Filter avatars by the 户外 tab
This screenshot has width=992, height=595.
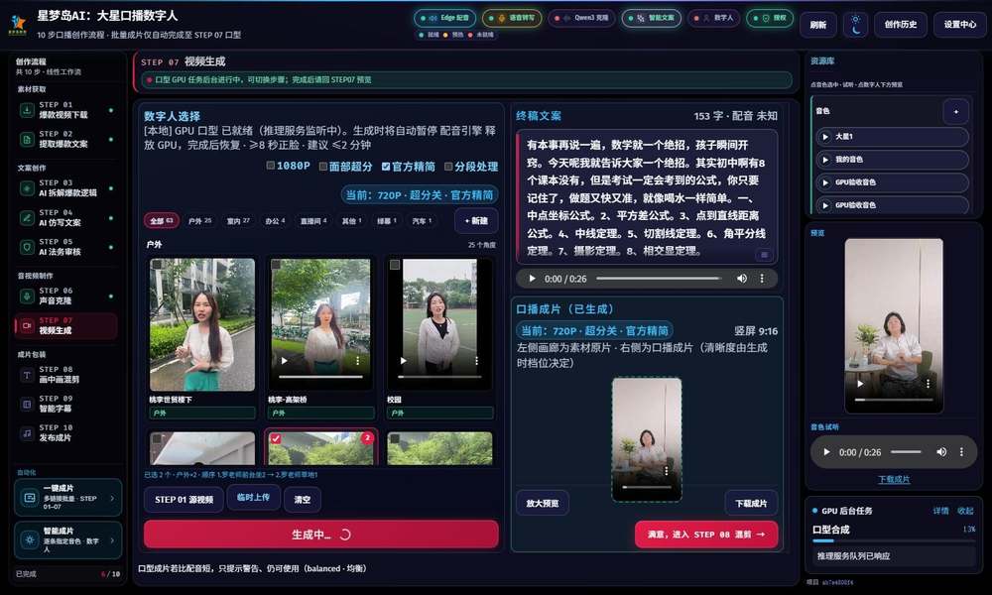[200, 221]
